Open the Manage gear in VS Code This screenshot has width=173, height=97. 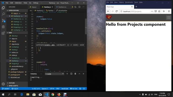tap(3, 84)
